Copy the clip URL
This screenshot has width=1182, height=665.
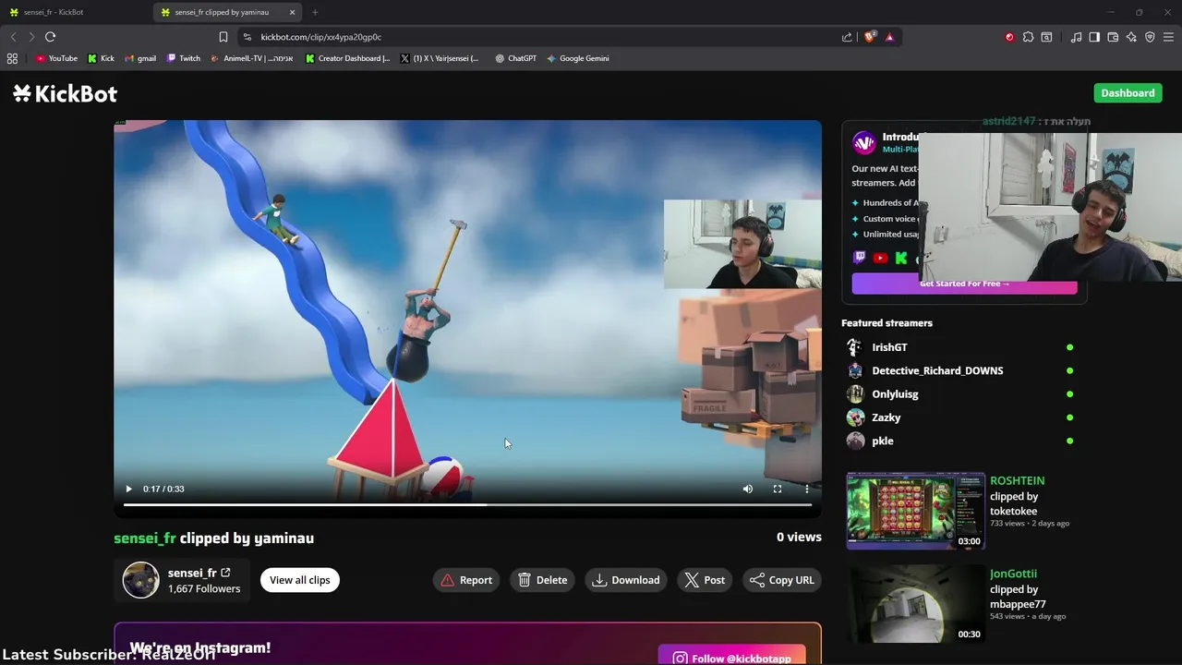click(781, 580)
